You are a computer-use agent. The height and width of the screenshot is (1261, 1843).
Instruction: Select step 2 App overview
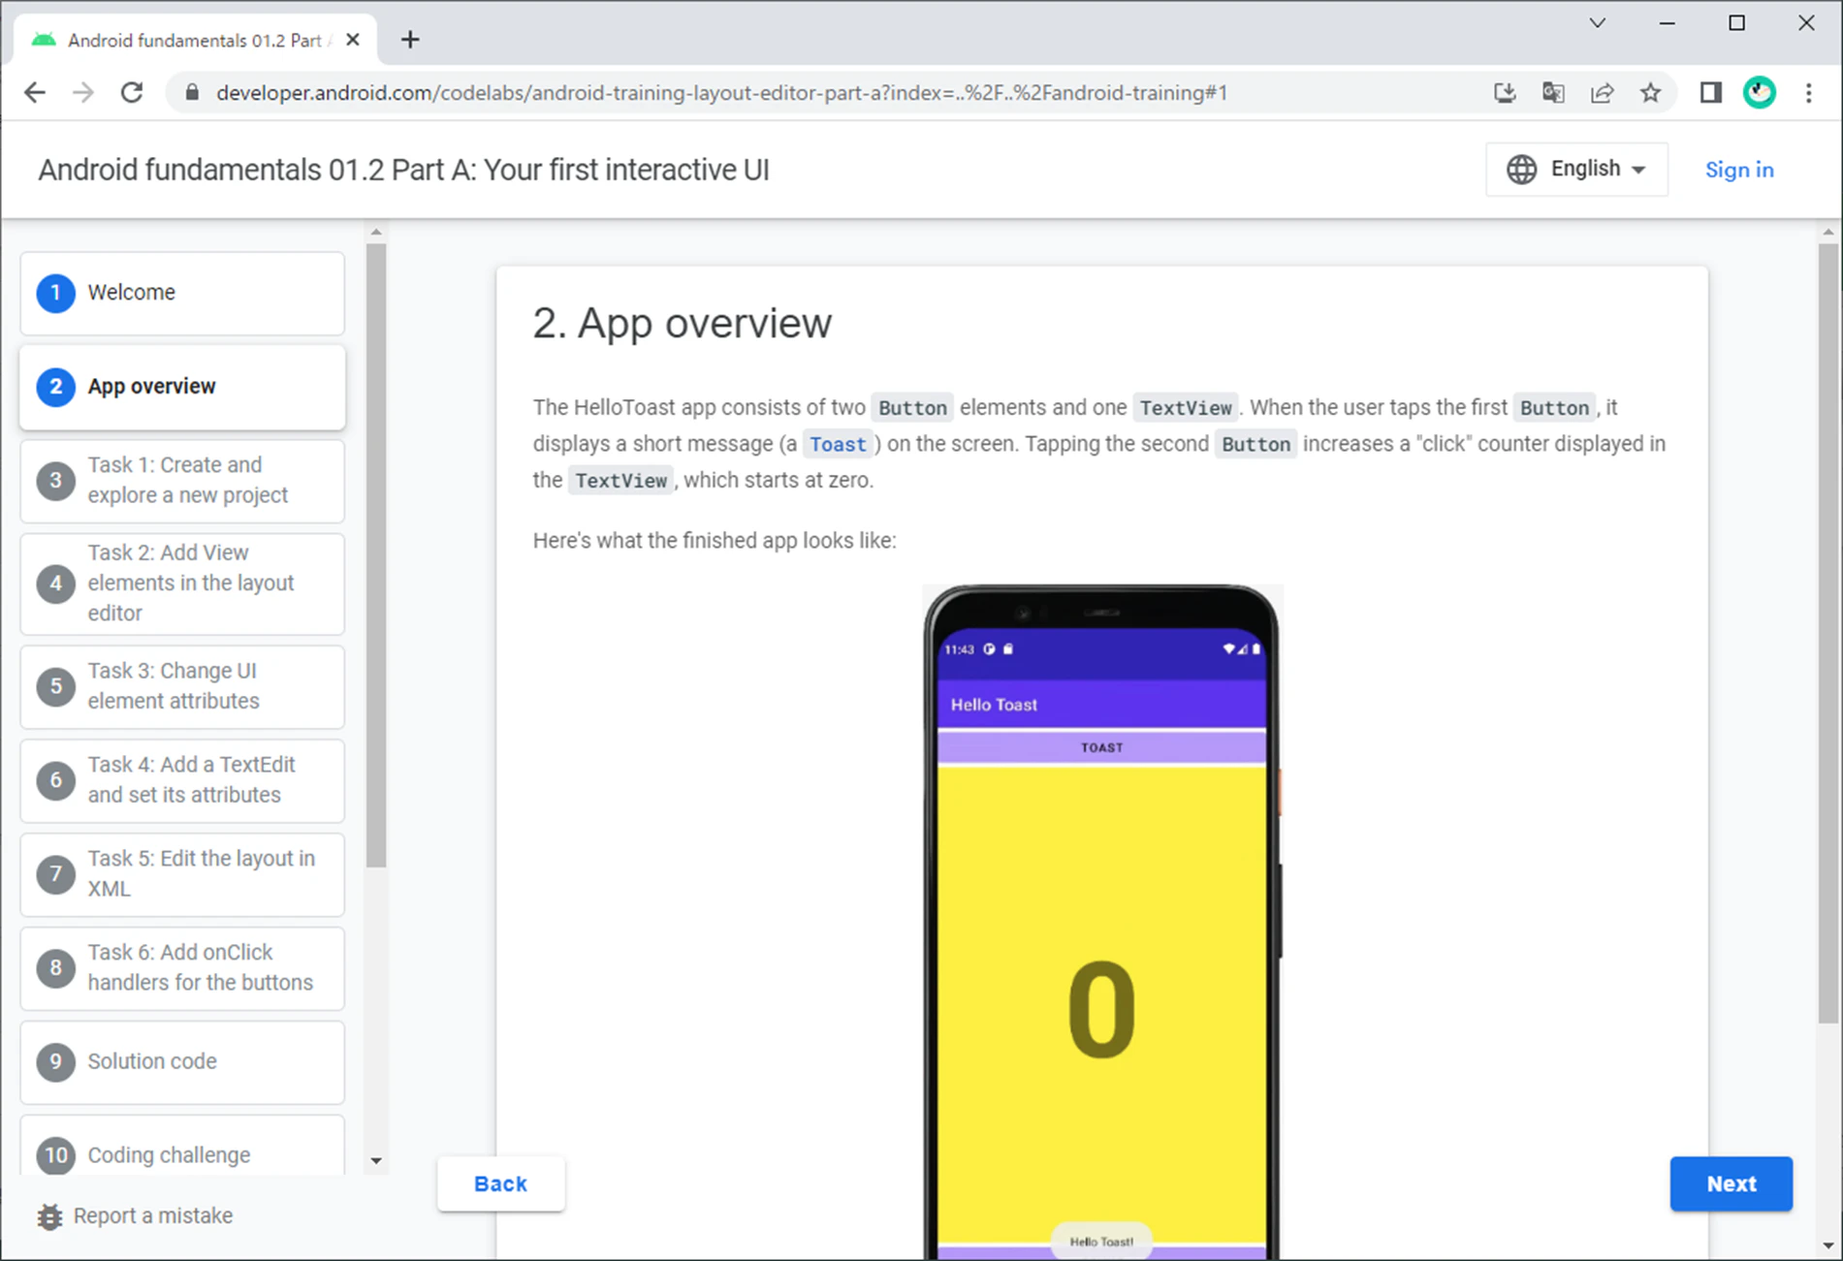182,387
